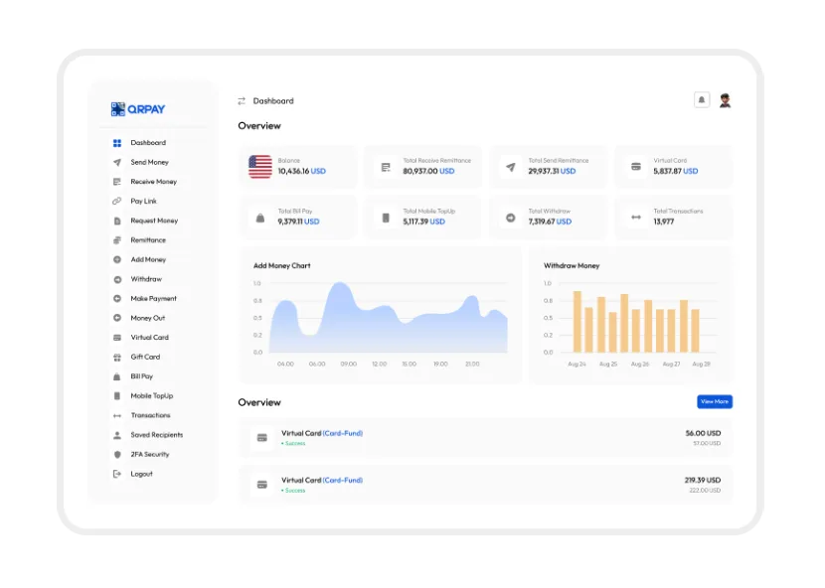The height and width of the screenshot is (588, 825).
Task: Click the Aug 24 bar in Withdraw Money chart
Action: coord(577,322)
